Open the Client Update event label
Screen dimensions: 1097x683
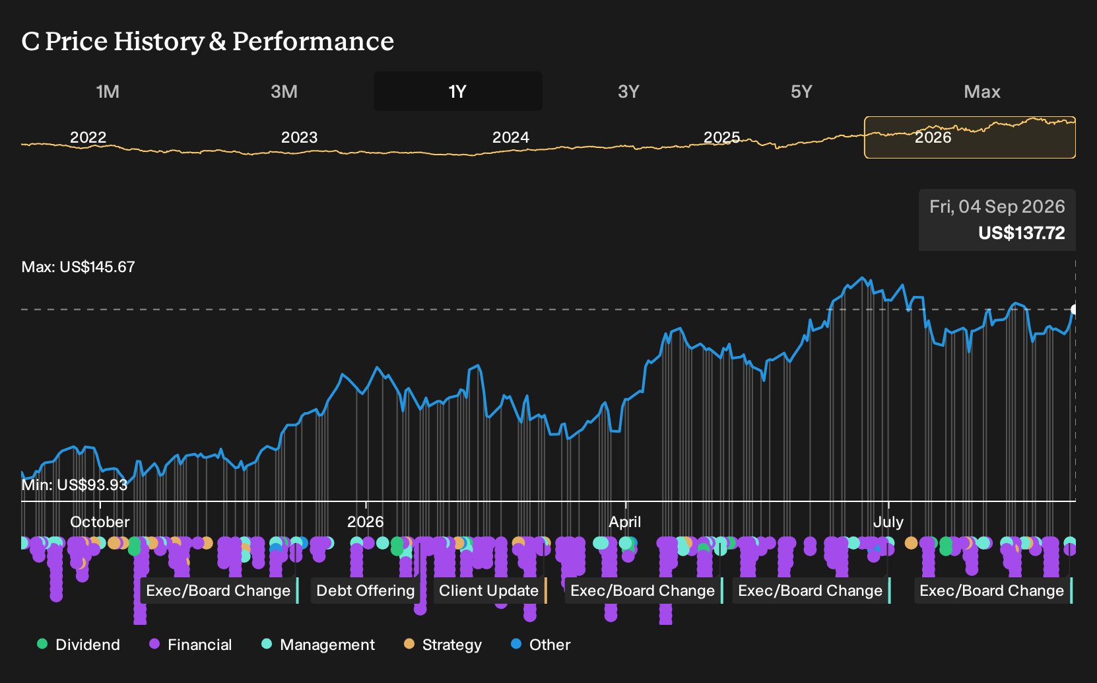click(x=490, y=591)
